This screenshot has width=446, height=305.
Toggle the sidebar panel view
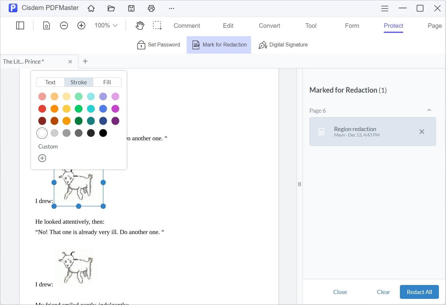coord(20,25)
